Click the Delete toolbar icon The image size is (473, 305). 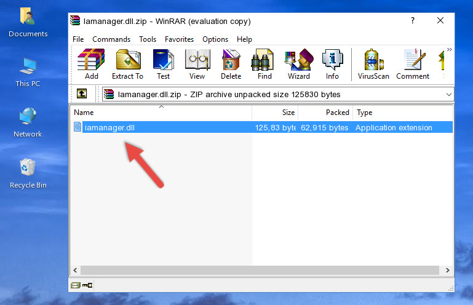tap(231, 64)
